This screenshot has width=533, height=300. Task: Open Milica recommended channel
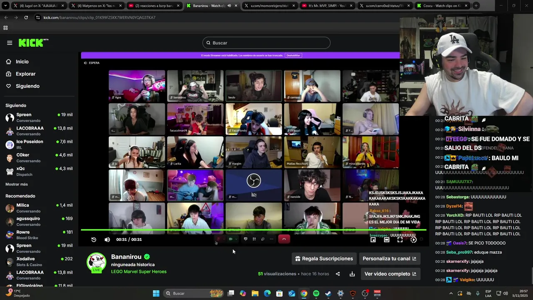[39, 208]
